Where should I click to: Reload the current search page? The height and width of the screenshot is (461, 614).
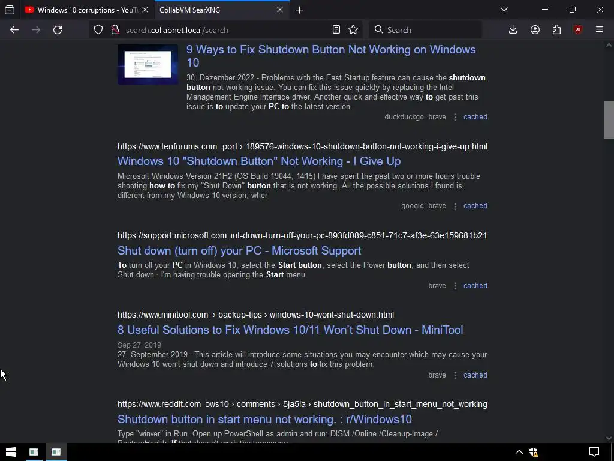58,30
